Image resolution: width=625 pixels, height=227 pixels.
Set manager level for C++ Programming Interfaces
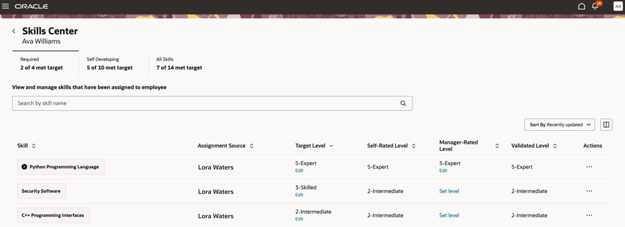pos(449,215)
